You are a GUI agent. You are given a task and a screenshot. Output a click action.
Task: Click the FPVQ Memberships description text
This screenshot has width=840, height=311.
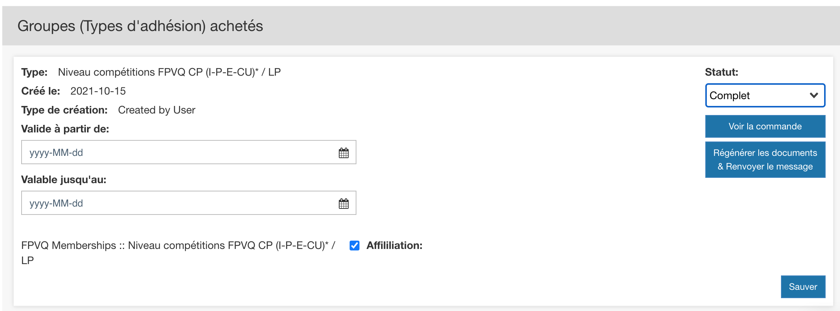pos(178,246)
